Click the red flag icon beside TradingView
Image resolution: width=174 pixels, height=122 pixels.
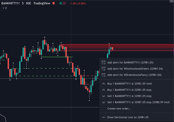click(54, 3)
